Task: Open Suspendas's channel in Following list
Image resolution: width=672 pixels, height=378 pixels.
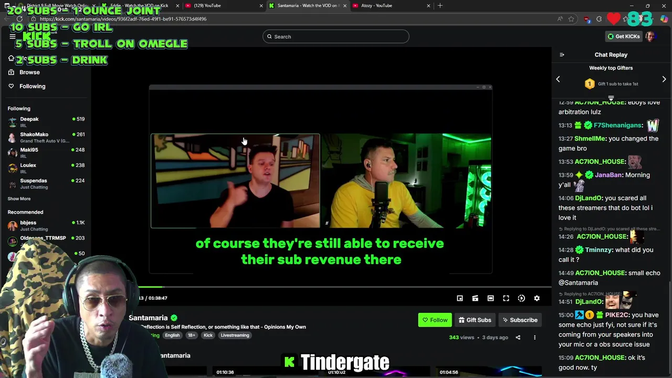Action: tap(46, 183)
